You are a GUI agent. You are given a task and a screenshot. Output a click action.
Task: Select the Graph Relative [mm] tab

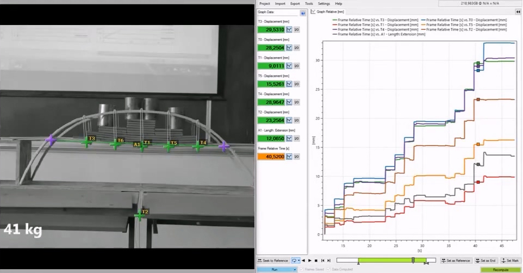[x=329, y=11]
